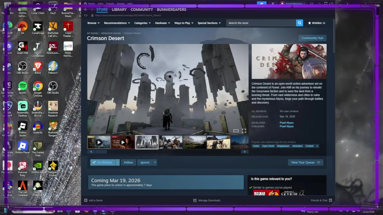This screenshot has width=383, height=215.
Task: Select the Crisol Theater desktop icon
Action: pos(68,30)
